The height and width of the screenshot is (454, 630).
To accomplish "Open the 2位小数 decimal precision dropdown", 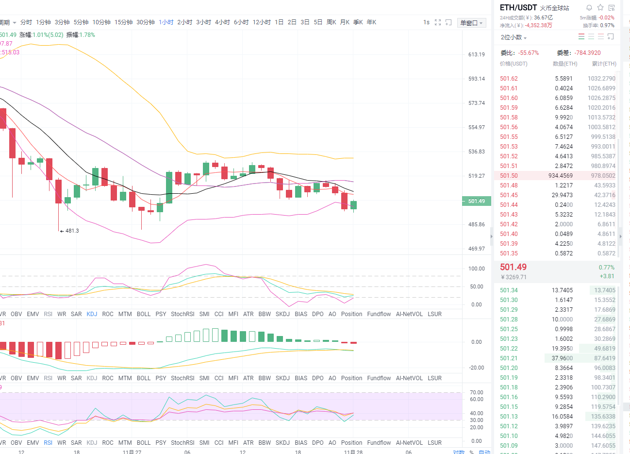I will 514,37.
